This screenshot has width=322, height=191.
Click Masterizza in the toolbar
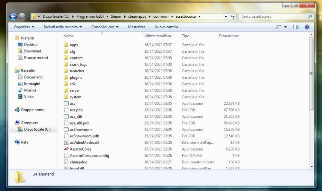point(137,27)
